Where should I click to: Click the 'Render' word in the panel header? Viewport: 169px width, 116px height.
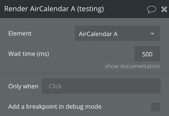(16, 9)
